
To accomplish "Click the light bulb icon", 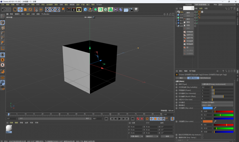I will tap(136, 10).
